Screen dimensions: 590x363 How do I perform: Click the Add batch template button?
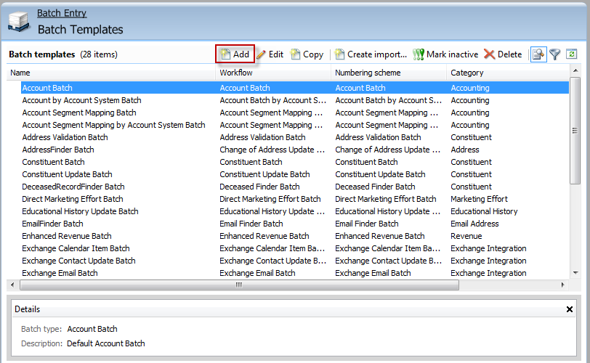(x=235, y=54)
